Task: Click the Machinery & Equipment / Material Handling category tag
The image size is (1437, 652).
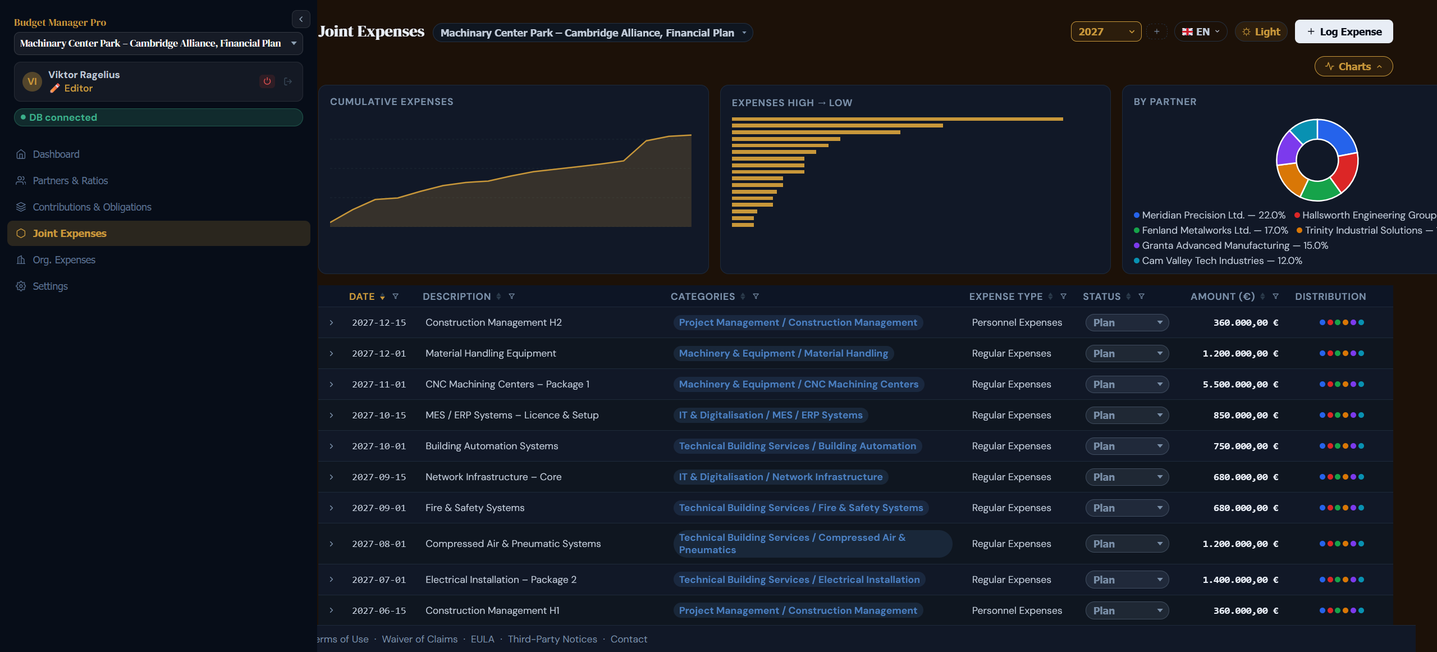Action: click(x=783, y=353)
